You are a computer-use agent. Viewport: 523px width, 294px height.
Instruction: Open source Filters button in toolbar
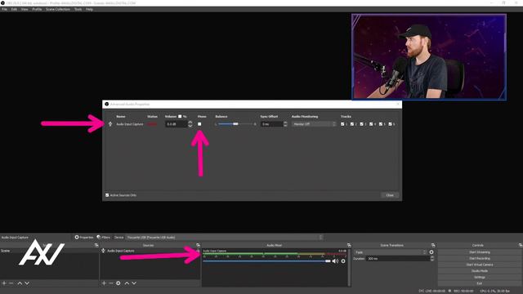(104, 238)
